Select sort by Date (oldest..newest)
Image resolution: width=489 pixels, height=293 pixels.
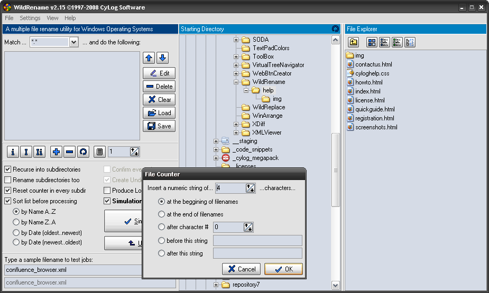[16, 233]
